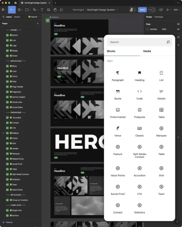Insert the Paragraph block

pos(118,76)
